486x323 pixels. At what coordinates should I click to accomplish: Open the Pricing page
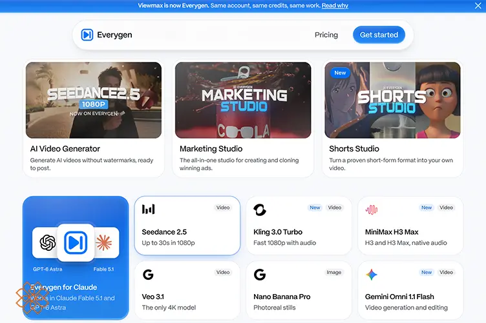[x=326, y=35]
